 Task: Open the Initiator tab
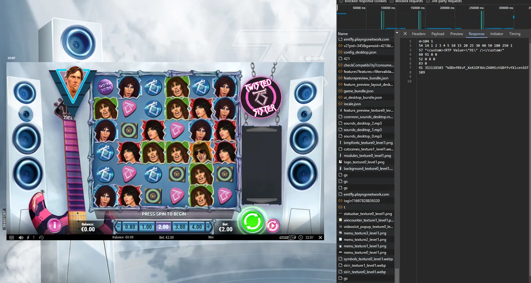point(497,34)
